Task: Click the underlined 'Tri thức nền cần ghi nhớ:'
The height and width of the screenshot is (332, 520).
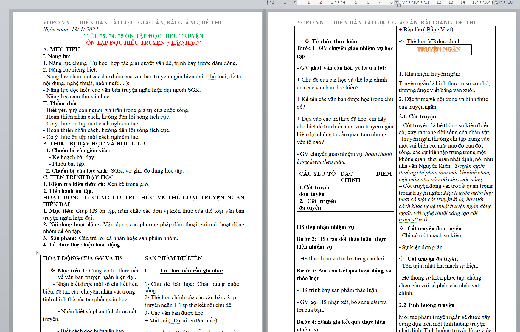Action: click(192, 271)
